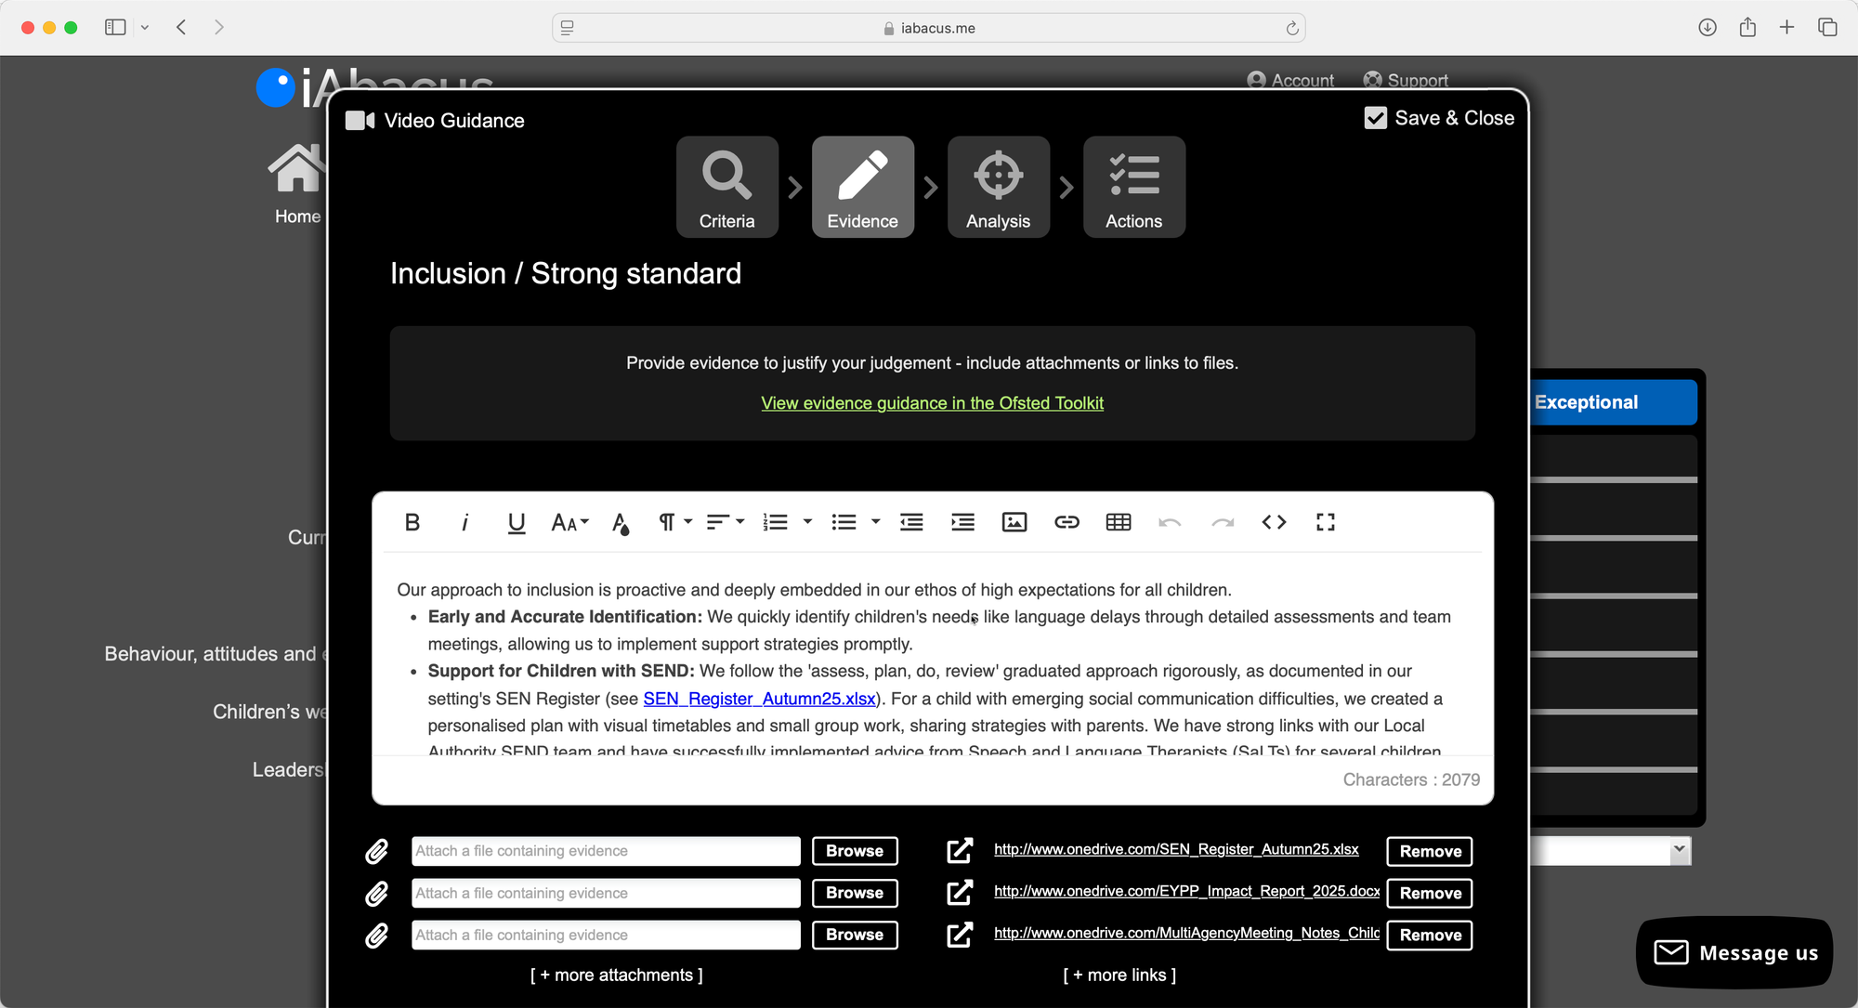Remove the SEN_Register_Autumn25.xlsx link
Image resolution: width=1858 pixels, height=1008 pixels.
[1429, 851]
